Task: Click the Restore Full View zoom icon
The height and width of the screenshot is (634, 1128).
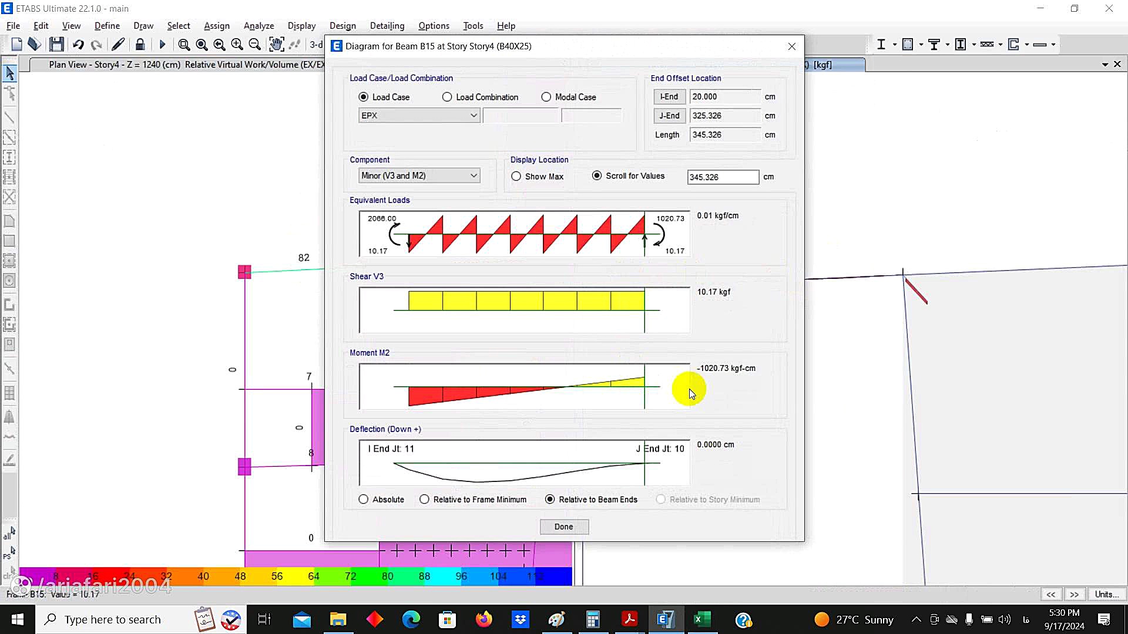Action: pyautogui.click(x=202, y=45)
